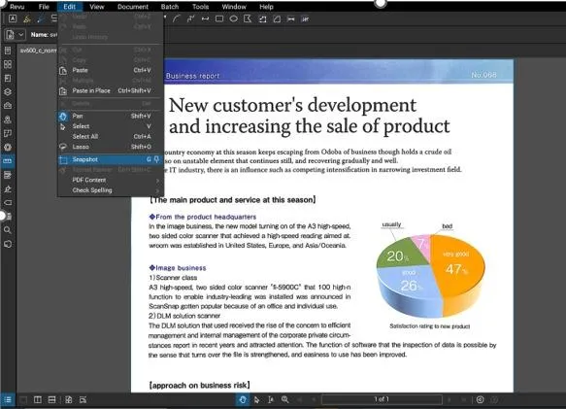This screenshot has width=566, height=409.
Task: Select the text box tool icon
Action: (13, 18)
